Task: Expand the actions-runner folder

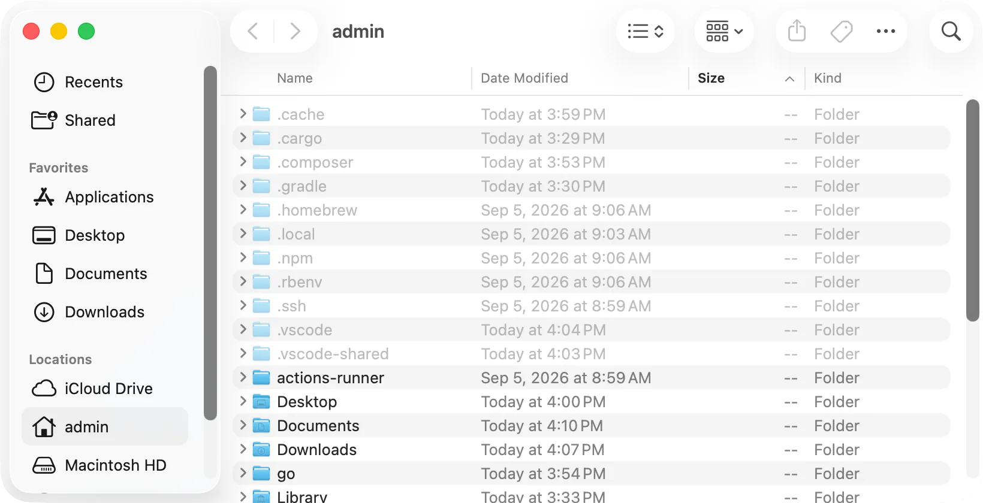Action: click(x=243, y=377)
